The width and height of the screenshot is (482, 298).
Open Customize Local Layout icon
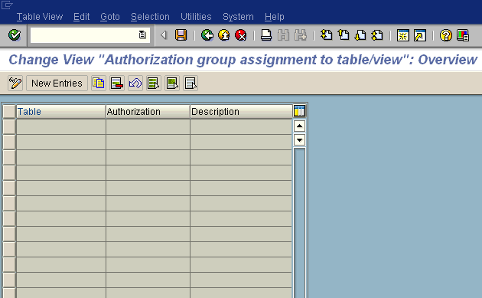[463, 35]
